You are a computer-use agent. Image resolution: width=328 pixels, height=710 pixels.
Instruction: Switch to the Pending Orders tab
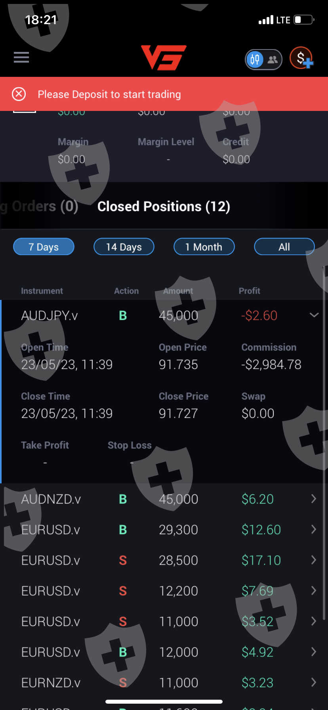(40, 206)
